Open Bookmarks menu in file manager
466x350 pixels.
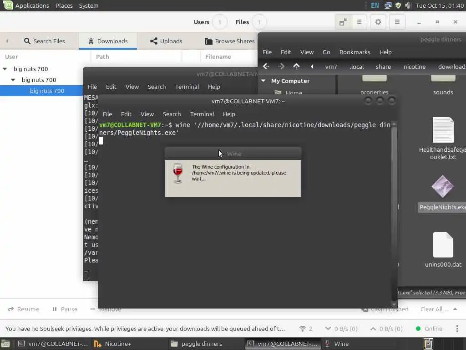click(355, 52)
